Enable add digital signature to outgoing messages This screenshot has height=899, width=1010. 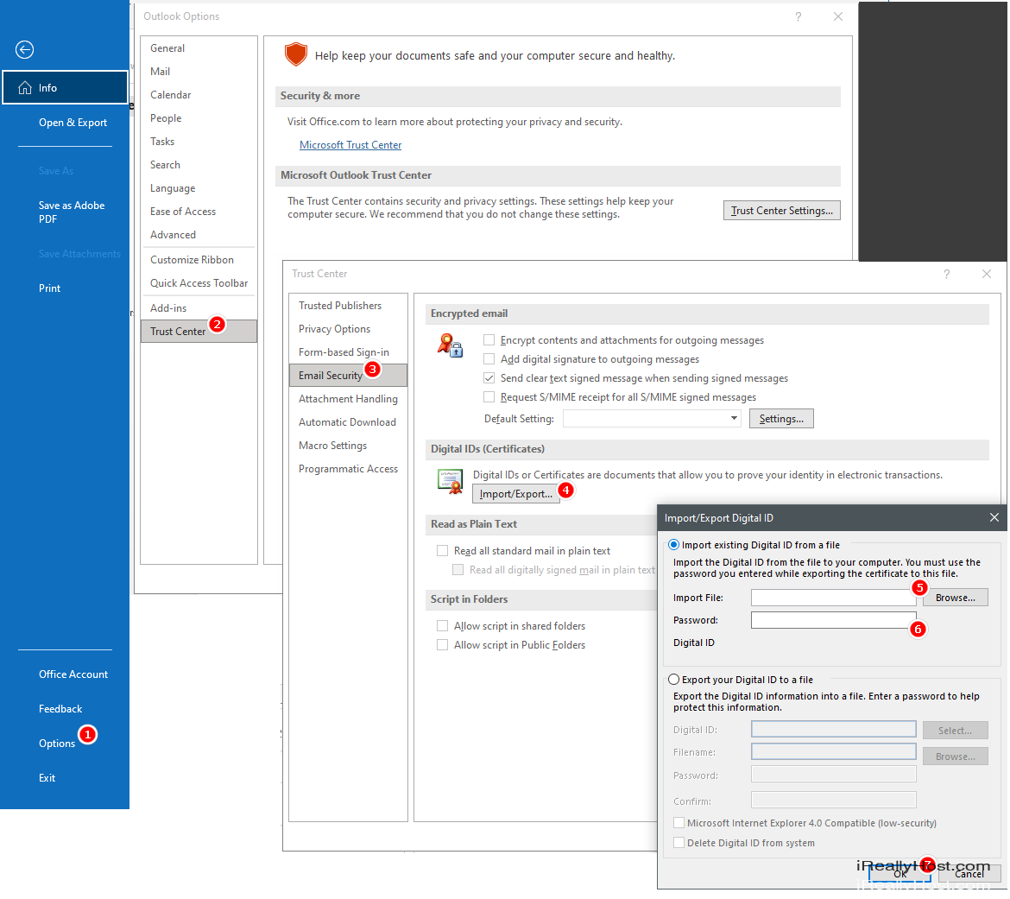489,359
